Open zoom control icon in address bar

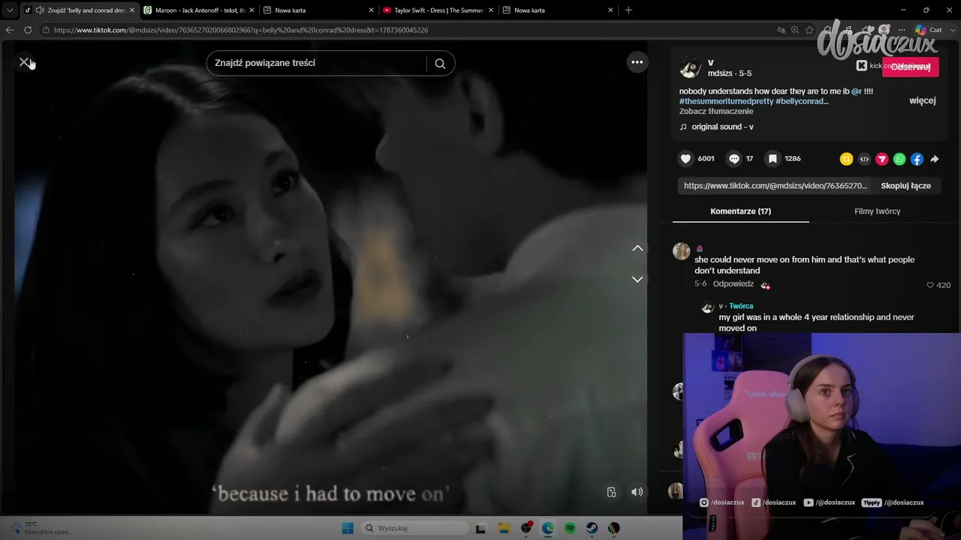tap(795, 30)
